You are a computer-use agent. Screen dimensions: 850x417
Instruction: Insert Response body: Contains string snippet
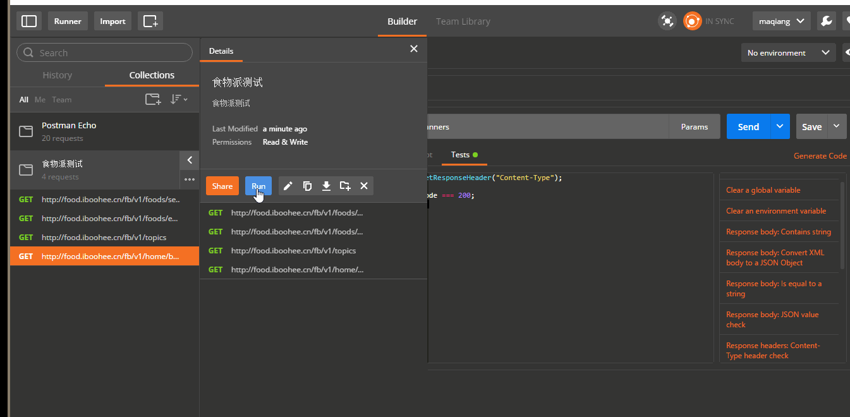pos(779,231)
